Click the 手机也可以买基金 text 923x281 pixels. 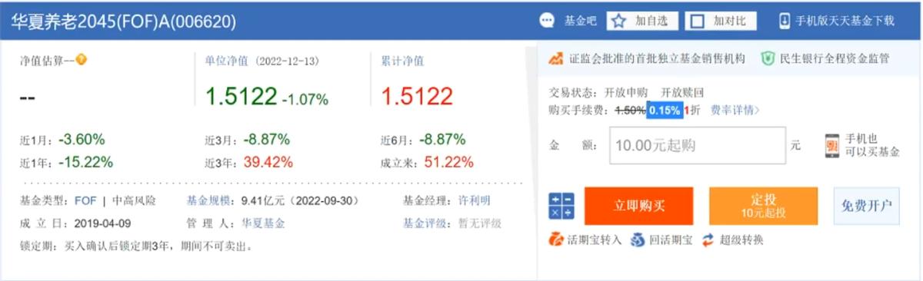[x=872, y=146]
